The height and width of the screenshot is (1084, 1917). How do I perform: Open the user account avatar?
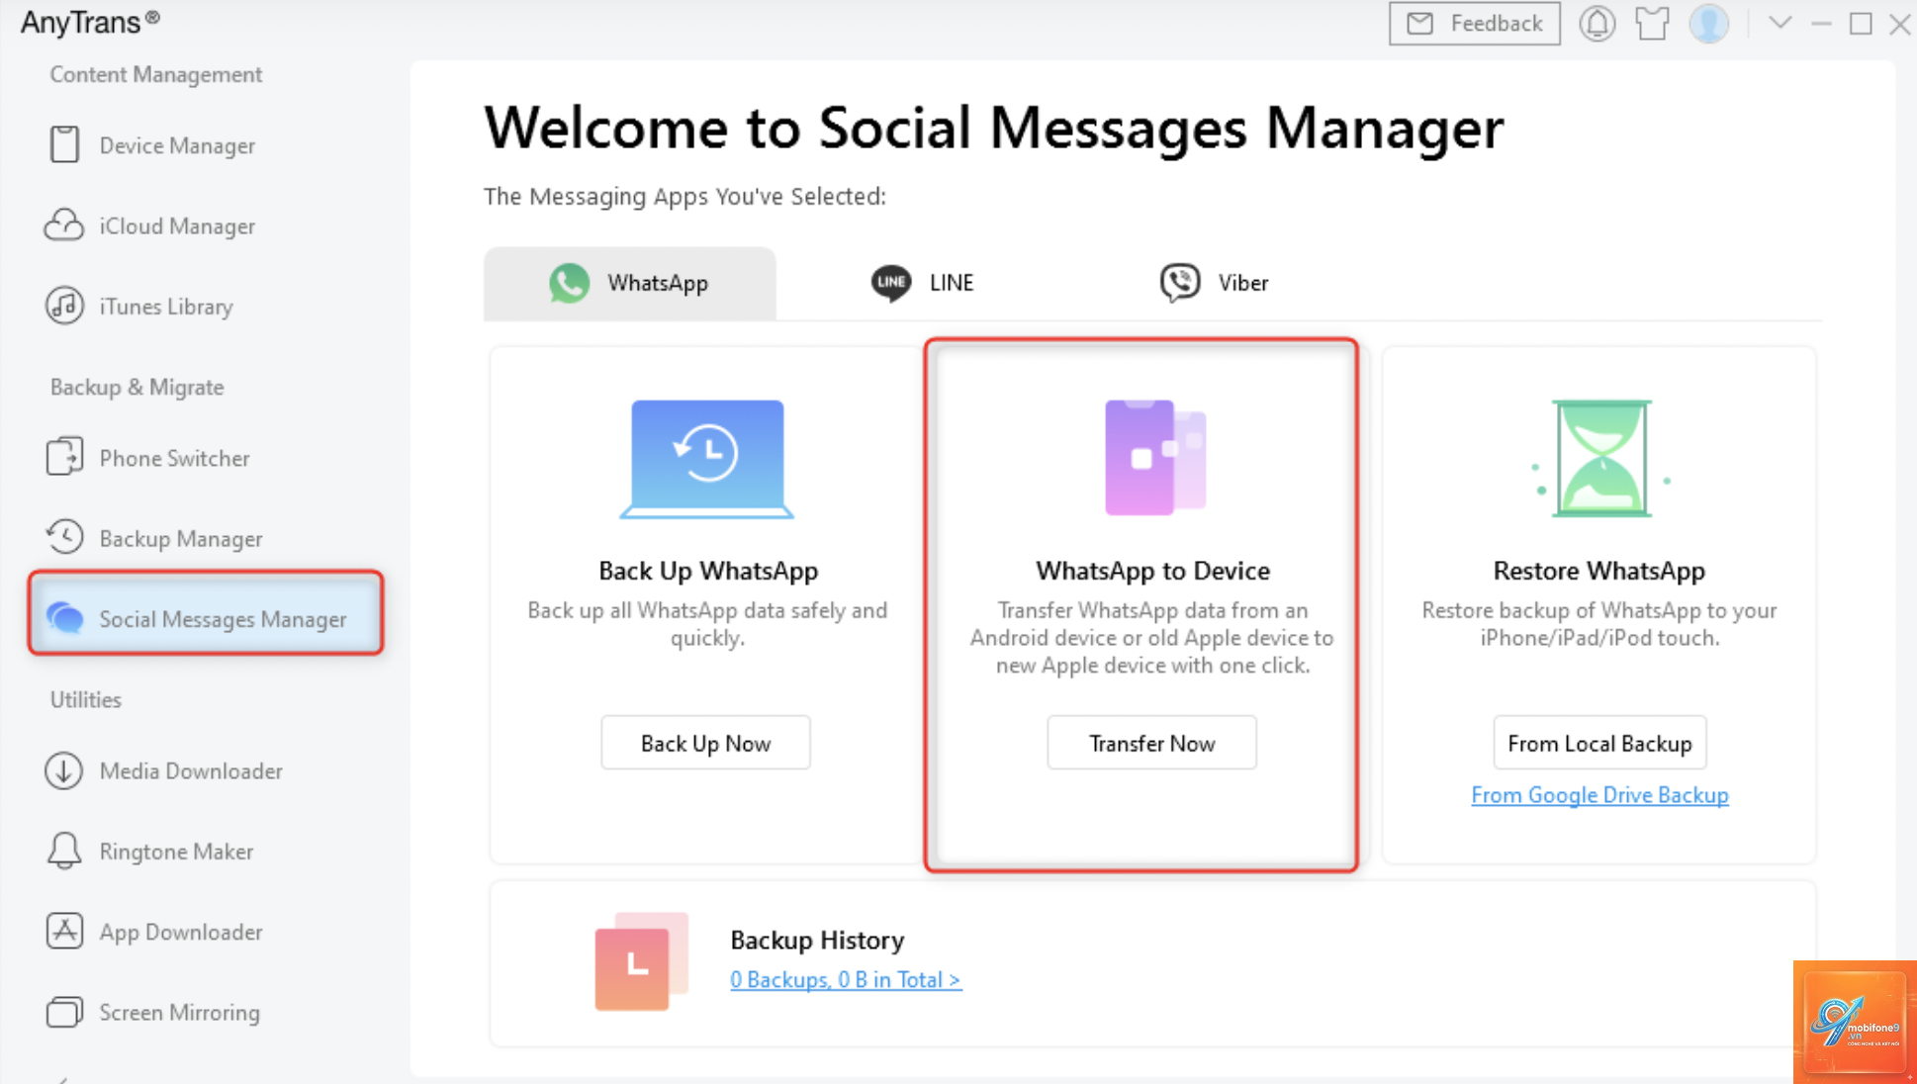pyautogui.click(x=1708, y=23)
